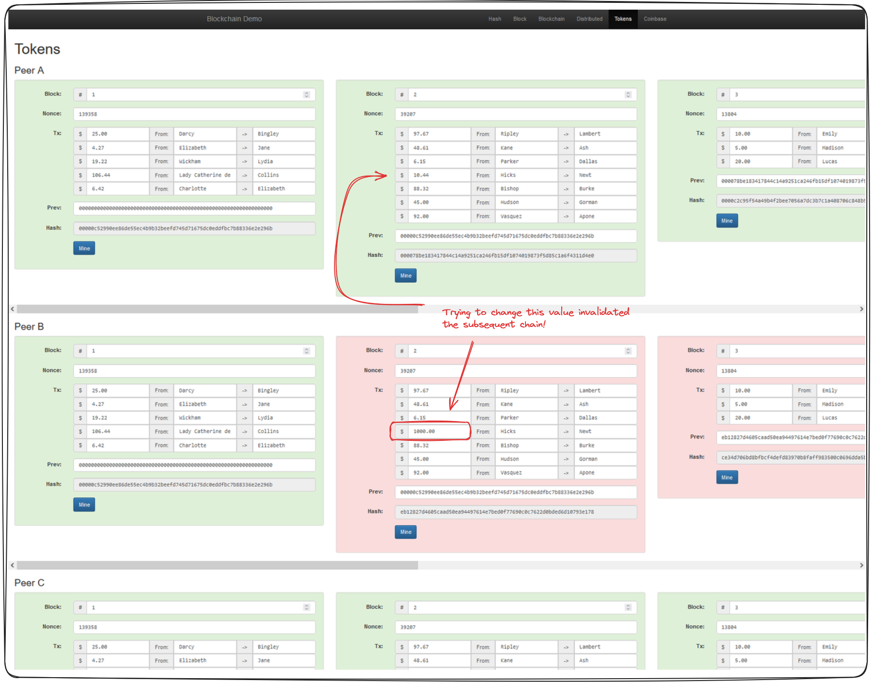
Task: Click Peer A block 2 nonce field
Action: click(x=515, y=114)
